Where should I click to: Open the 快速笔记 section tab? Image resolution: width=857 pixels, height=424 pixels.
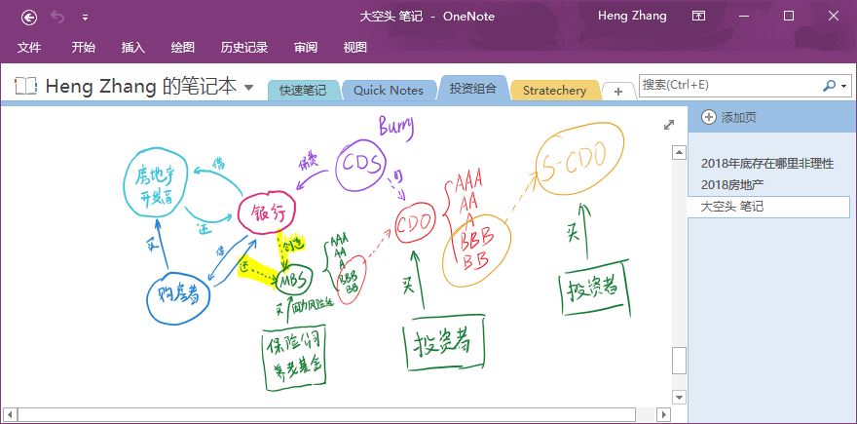coord(303,90)
